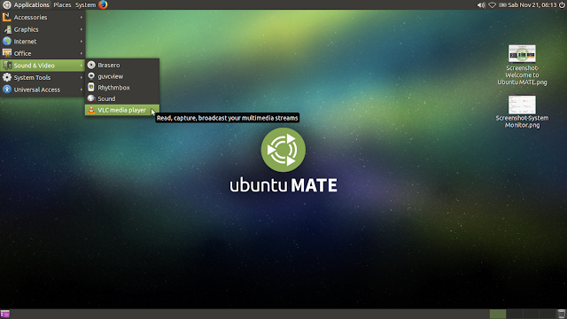
Task: Click the Rhythmbox speaker icon
Action: tap(91, 88)
